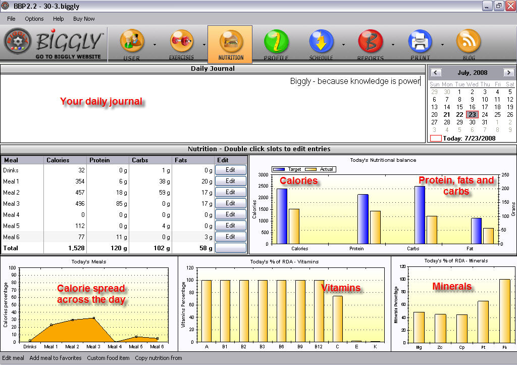Open the Reports icon
This screenshot has height=365, width=517.
click(x=370, y=41)
